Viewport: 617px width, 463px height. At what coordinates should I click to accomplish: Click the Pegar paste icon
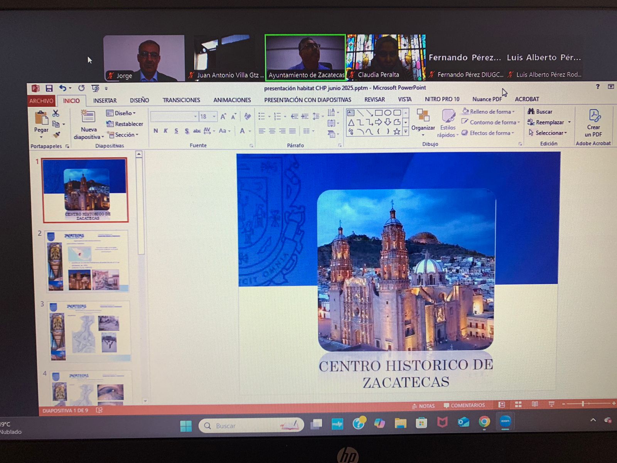coord(41,118)
